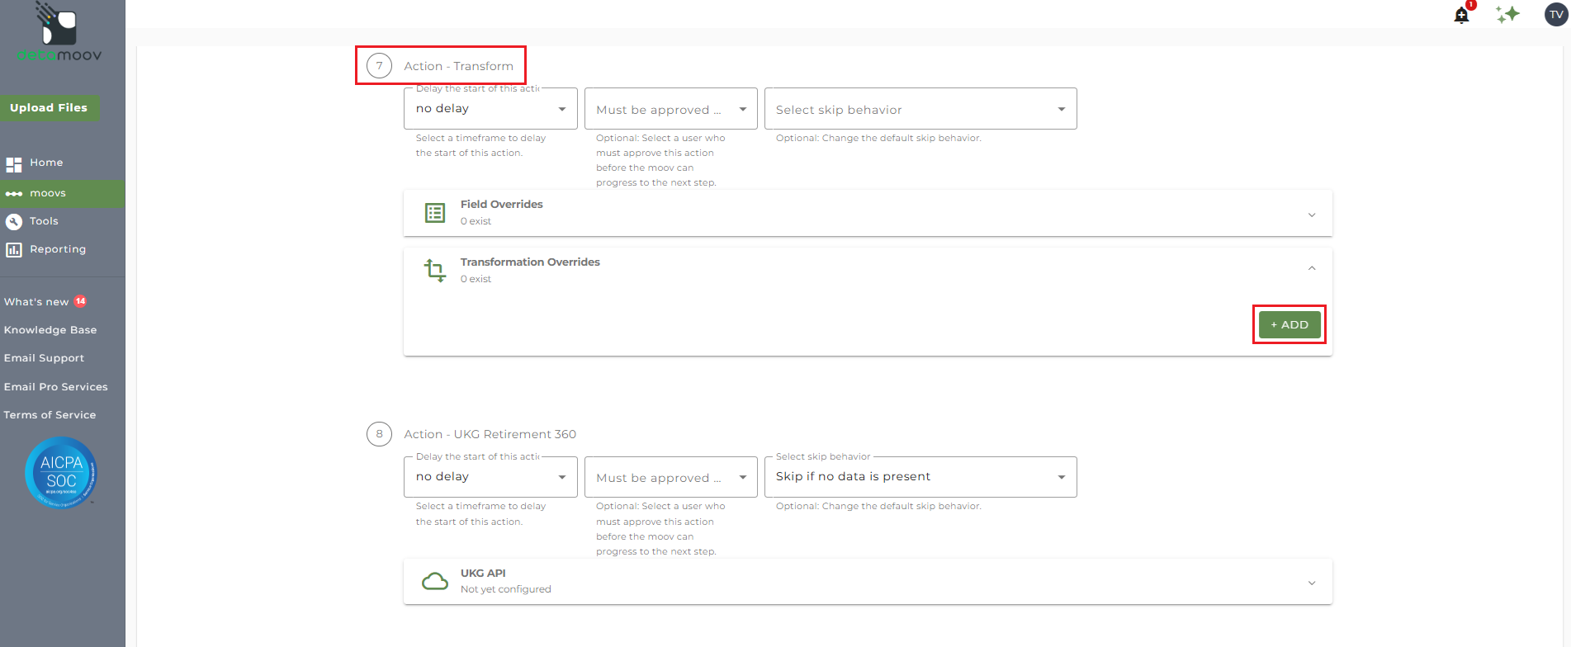This screenshot has width=1571, height=647.
Task: Click the notification bell icon
Action: 1461,15
